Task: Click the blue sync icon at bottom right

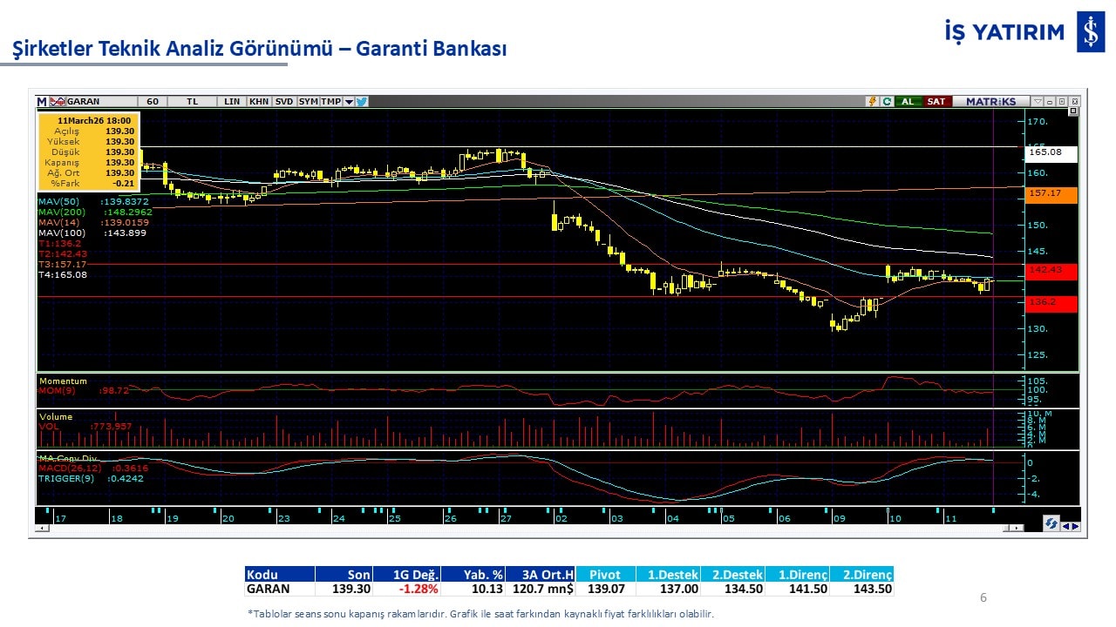Action: (x=1051, y=523)
